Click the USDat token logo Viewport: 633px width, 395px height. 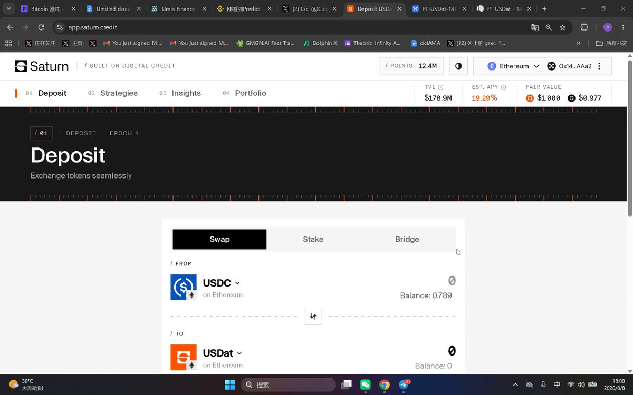tap(184, 357)
